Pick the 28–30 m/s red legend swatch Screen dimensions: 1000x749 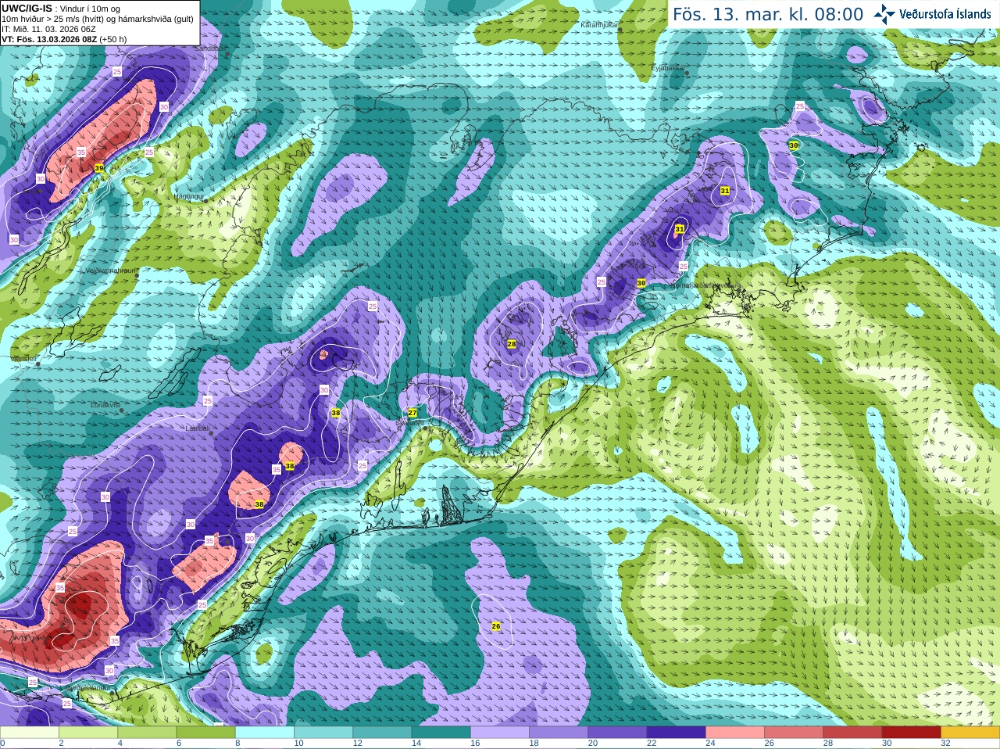click(852, 733)
